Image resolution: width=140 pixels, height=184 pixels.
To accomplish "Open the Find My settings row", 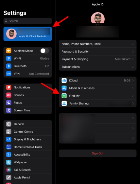I will coord(98,96).
